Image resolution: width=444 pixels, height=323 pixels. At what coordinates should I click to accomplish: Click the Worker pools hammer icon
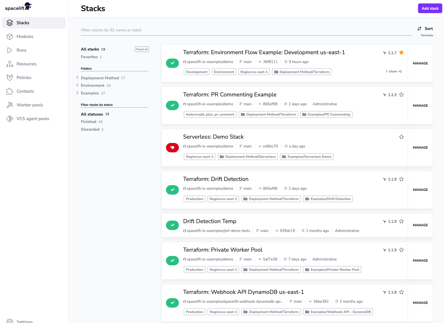point(10,105)
